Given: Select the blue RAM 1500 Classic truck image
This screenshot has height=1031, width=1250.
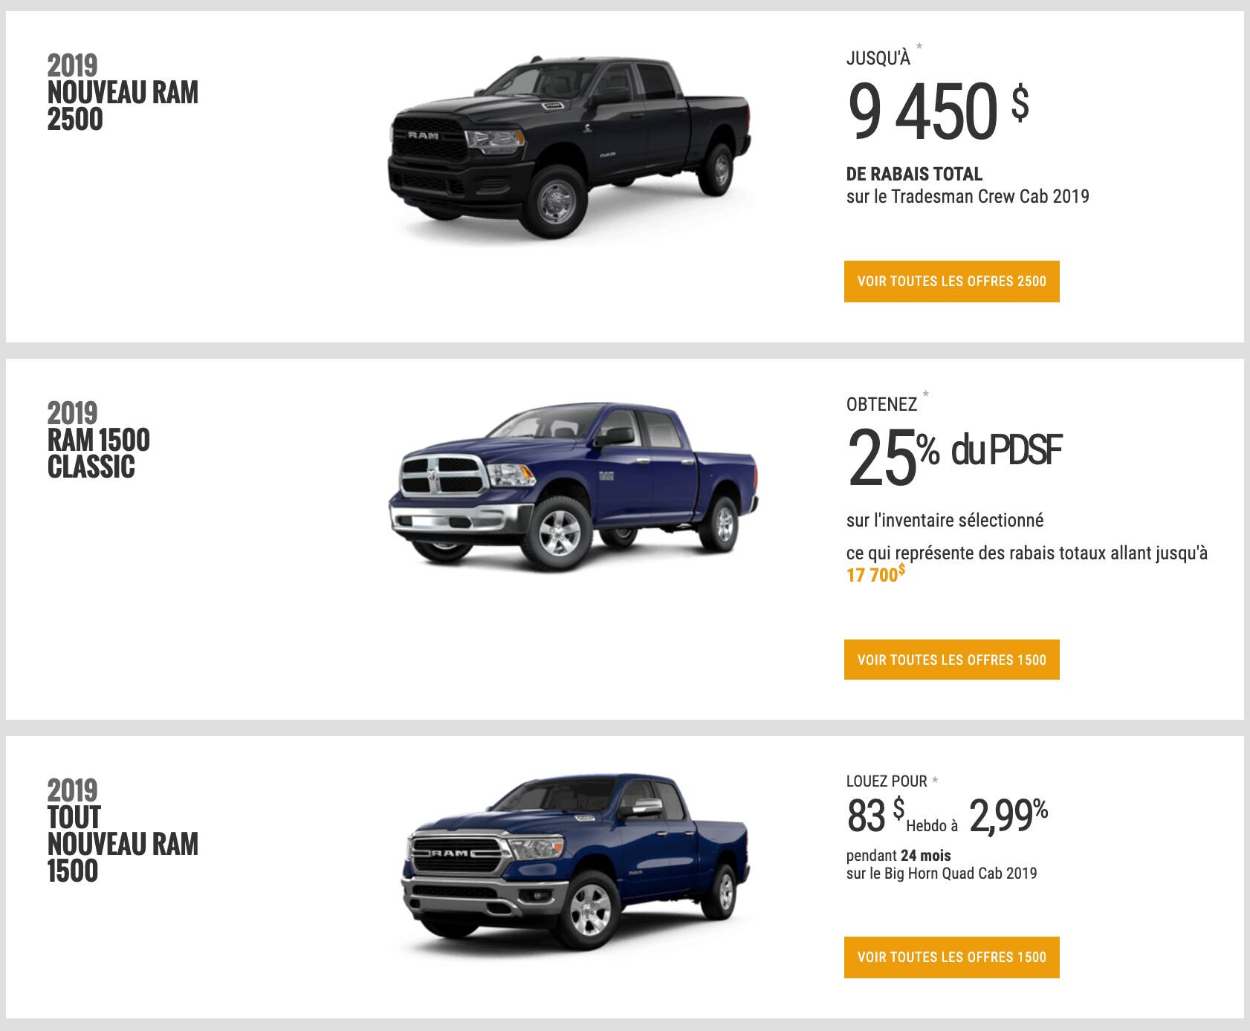Looking at the screenshot, I should [572, 487].
